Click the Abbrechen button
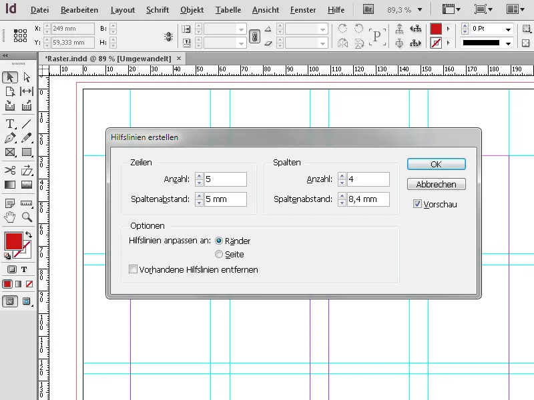Screen dimensions: 534x400 (x=436, y=184)
